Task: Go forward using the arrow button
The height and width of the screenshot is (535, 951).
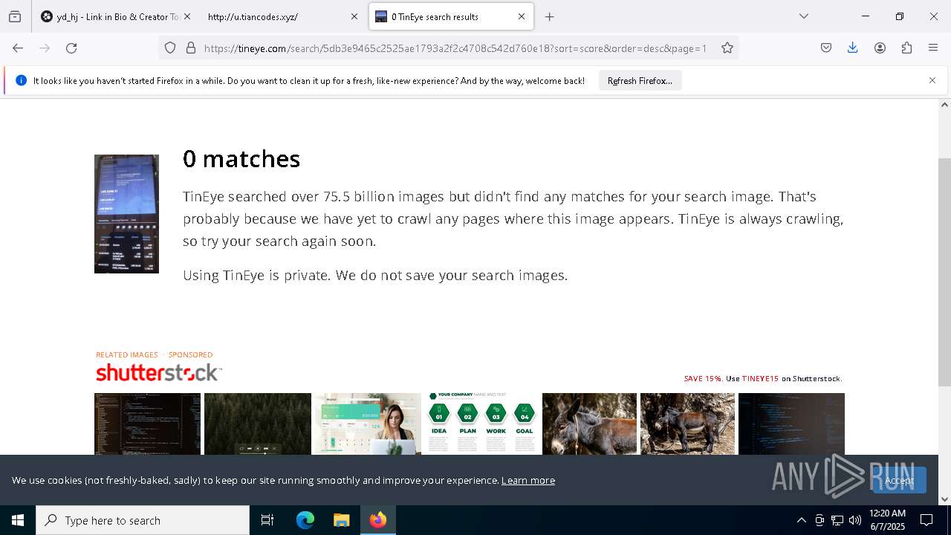Action: tap(45, 48)
